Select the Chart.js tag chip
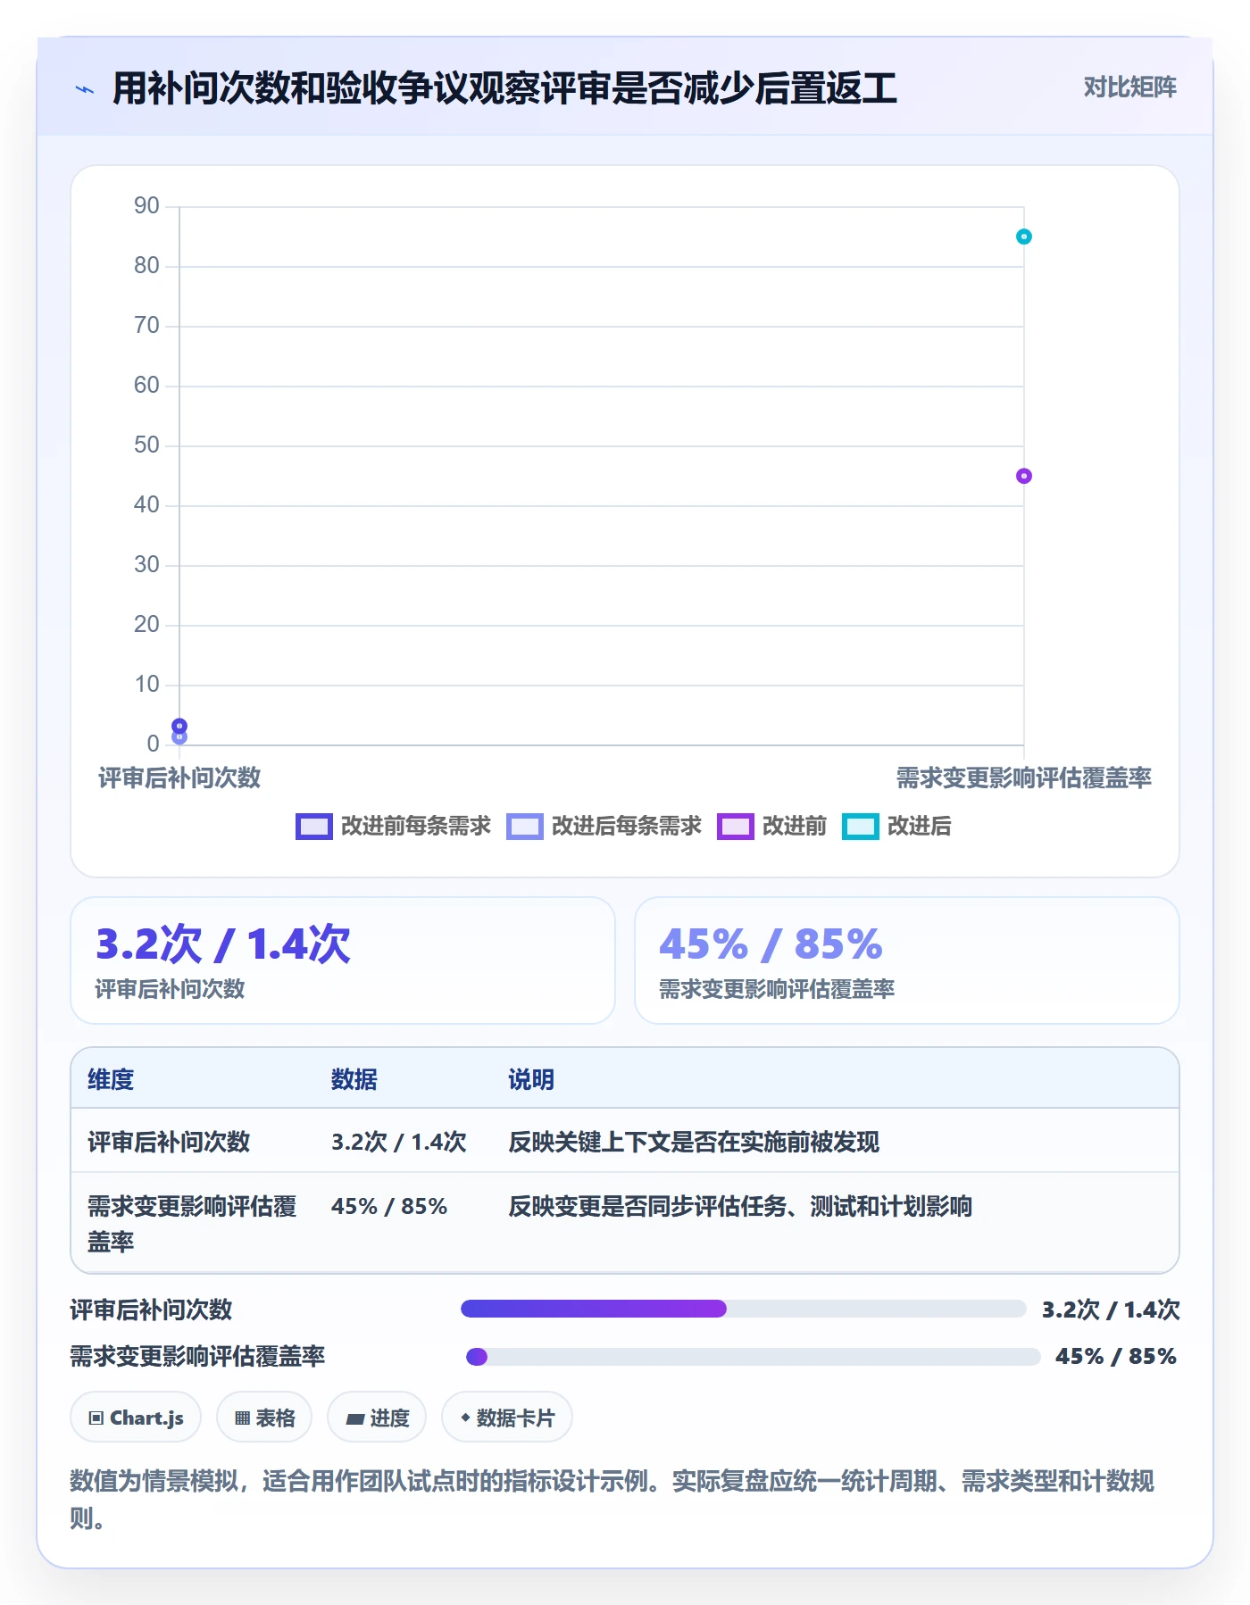This screenshot has height=1605, width=1250. pos(136,1418)
